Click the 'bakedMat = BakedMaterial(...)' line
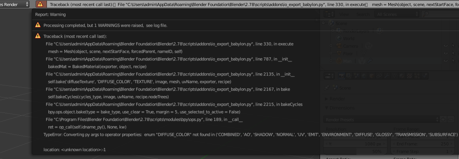The image size is (459, 159). pos(97,66)
